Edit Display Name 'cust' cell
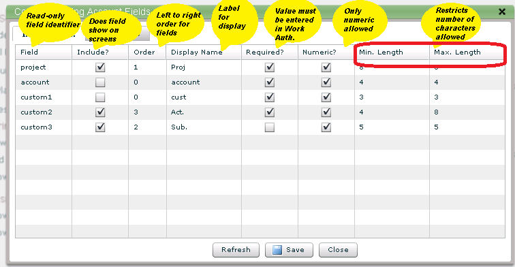This screenshot has width=515, height=267. [204, 97]
